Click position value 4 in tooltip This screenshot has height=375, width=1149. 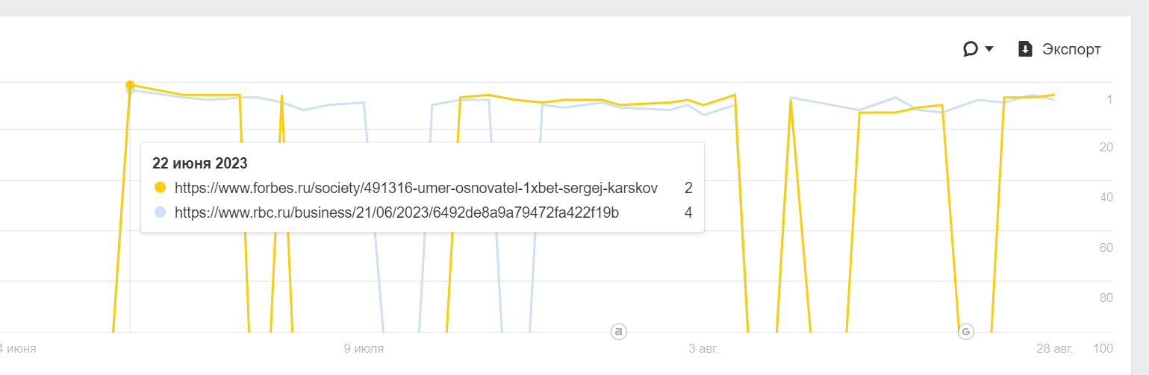(688, 212)
